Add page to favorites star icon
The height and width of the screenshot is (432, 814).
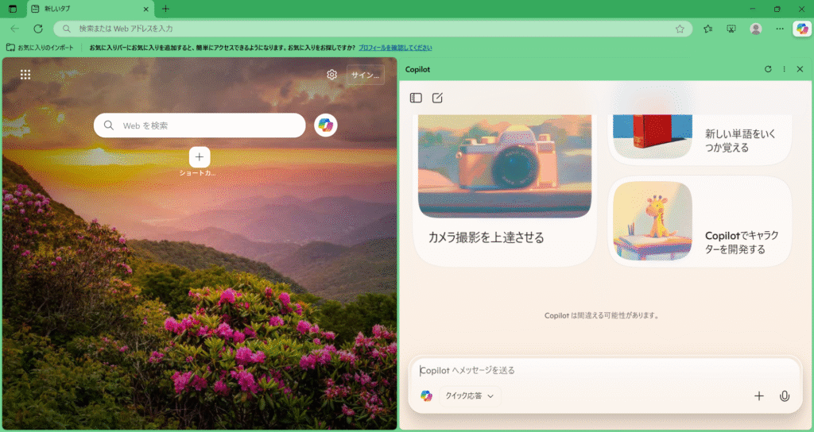(x=680, y=29)
